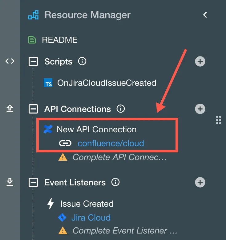Open the Jira Cloud link
226x240 pixels.
pyautogui.click(x=91, y=218)
